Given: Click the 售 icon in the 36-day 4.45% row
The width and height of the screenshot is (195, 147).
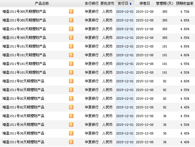Looking at the screenshot, I should point(71,133).
